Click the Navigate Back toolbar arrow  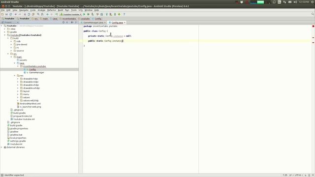pos(47,14)
